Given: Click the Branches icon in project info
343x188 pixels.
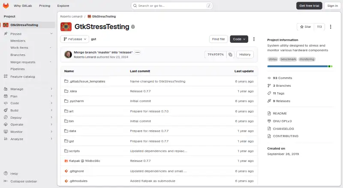Looking at the screenshot, I should pos(269,85).
